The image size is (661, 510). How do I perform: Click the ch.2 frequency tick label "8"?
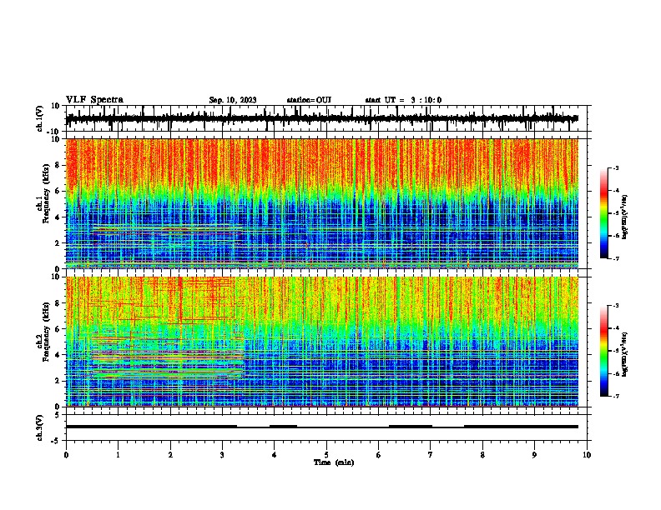(x=58, y=303)
